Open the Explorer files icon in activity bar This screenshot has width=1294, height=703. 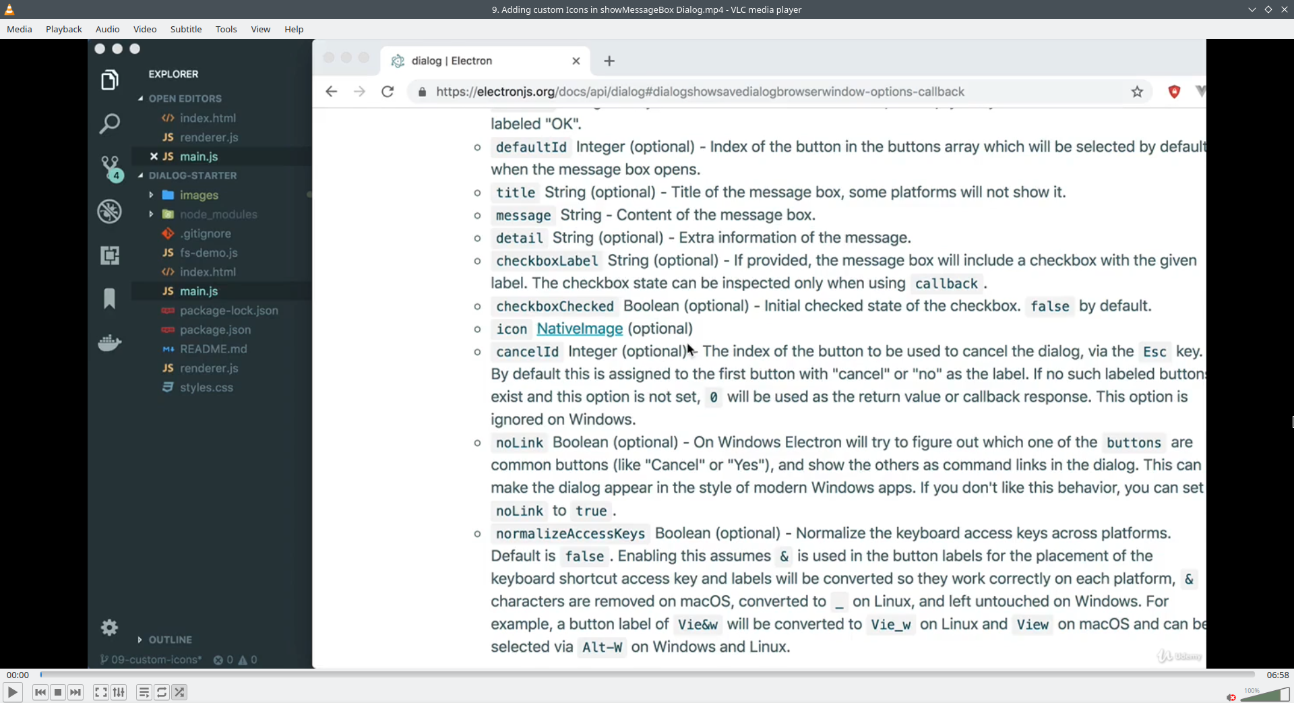point(109,80)
